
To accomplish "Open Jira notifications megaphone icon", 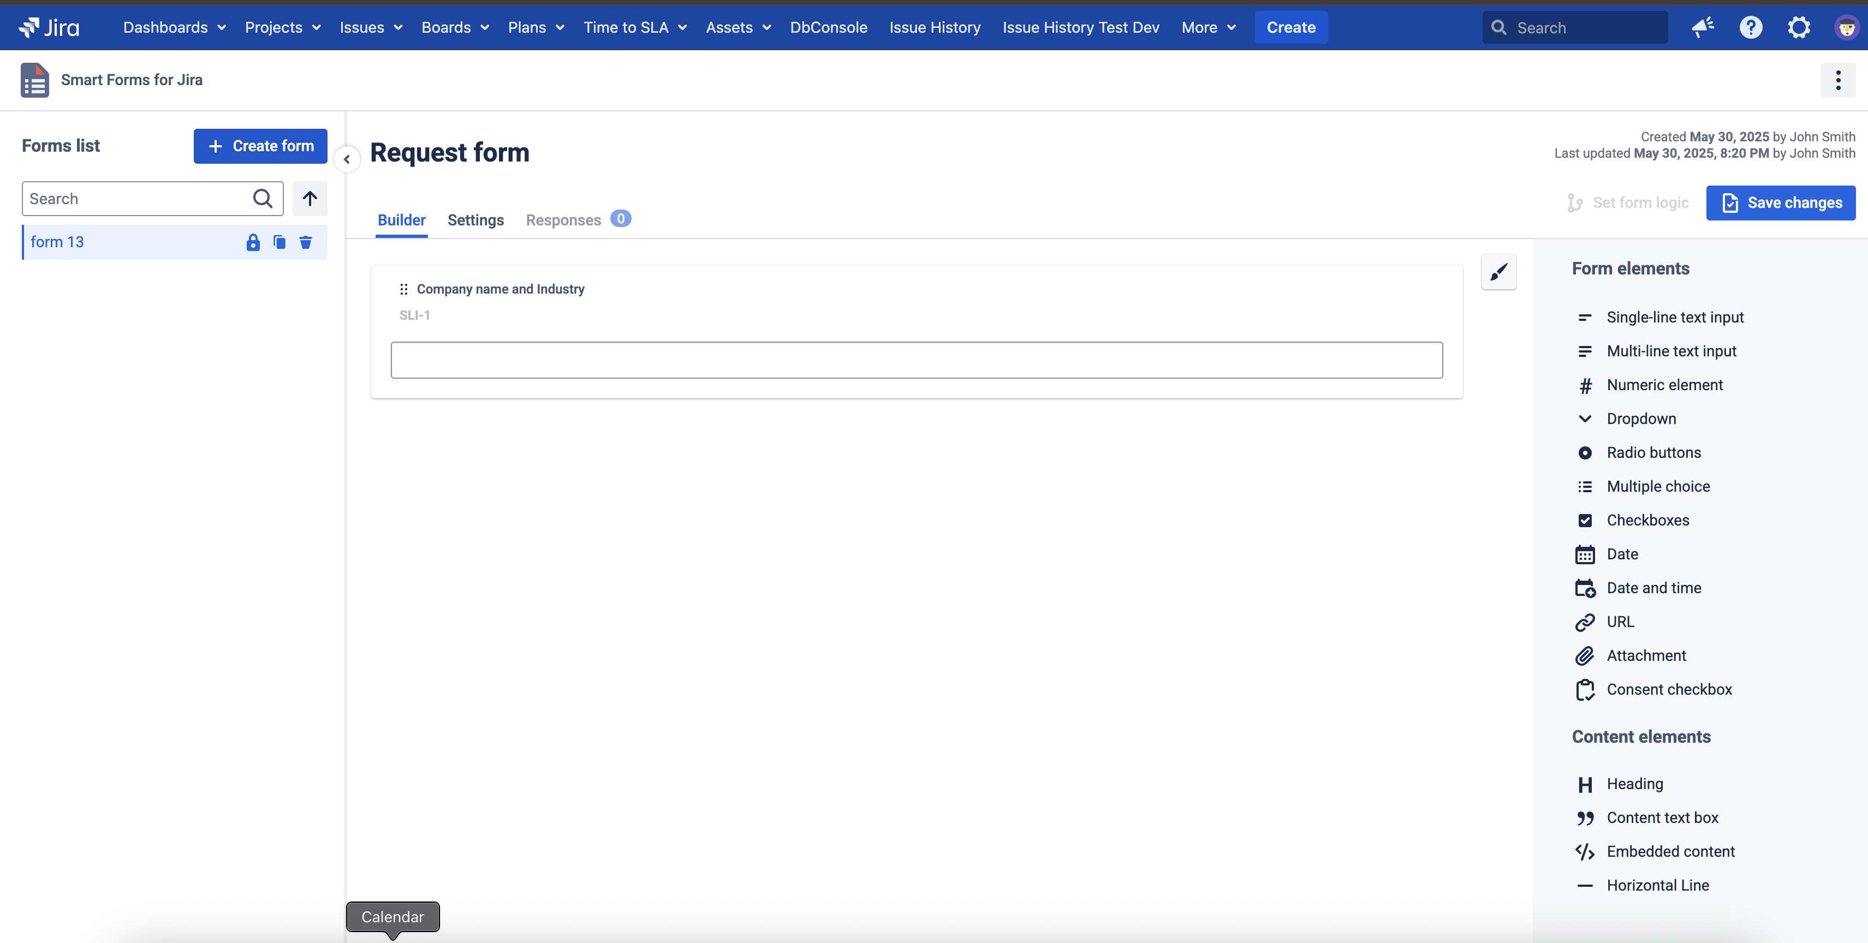I will (1703, 27).
